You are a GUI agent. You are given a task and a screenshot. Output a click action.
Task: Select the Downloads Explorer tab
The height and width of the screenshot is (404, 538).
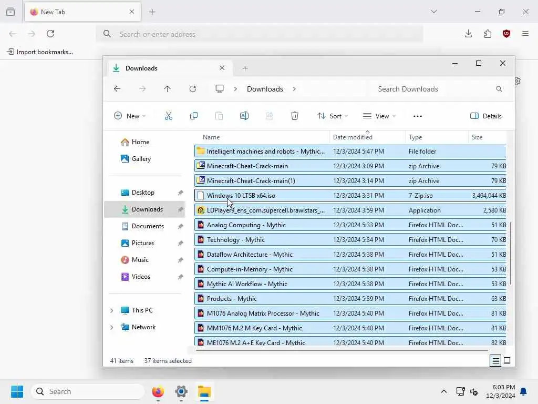[x=170, y=68]
